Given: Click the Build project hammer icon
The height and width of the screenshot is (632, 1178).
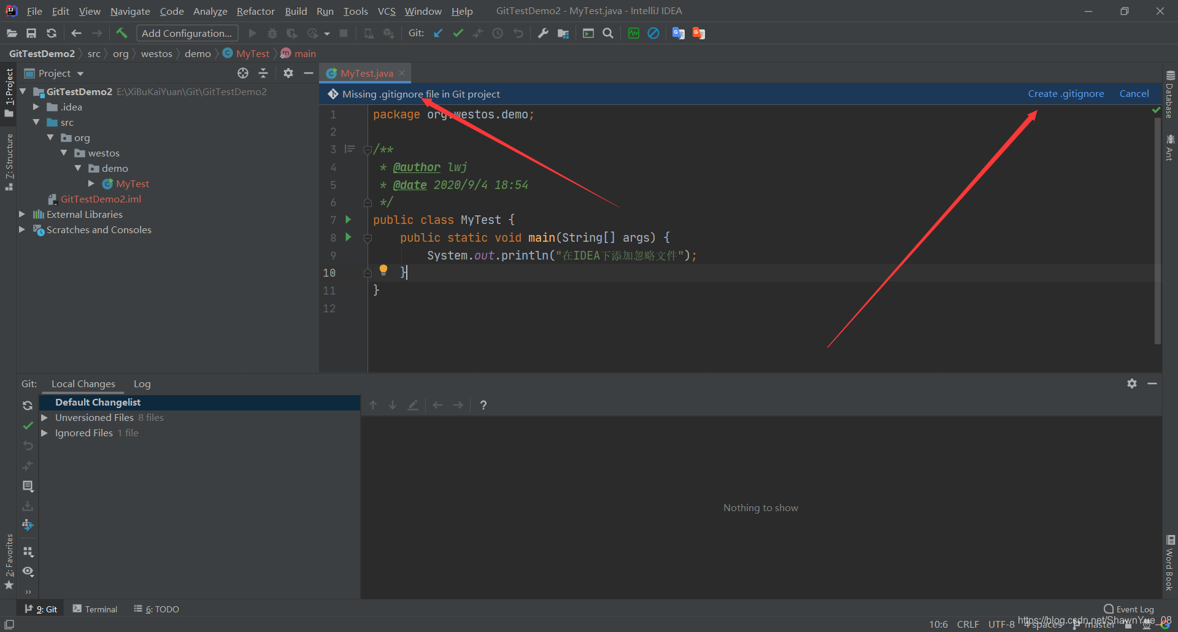Looking at the screenshot, I should point(121,33).
